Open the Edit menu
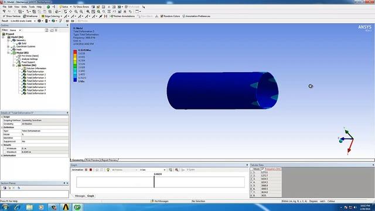This screenshot has width=375, height=211. point(11,7)
